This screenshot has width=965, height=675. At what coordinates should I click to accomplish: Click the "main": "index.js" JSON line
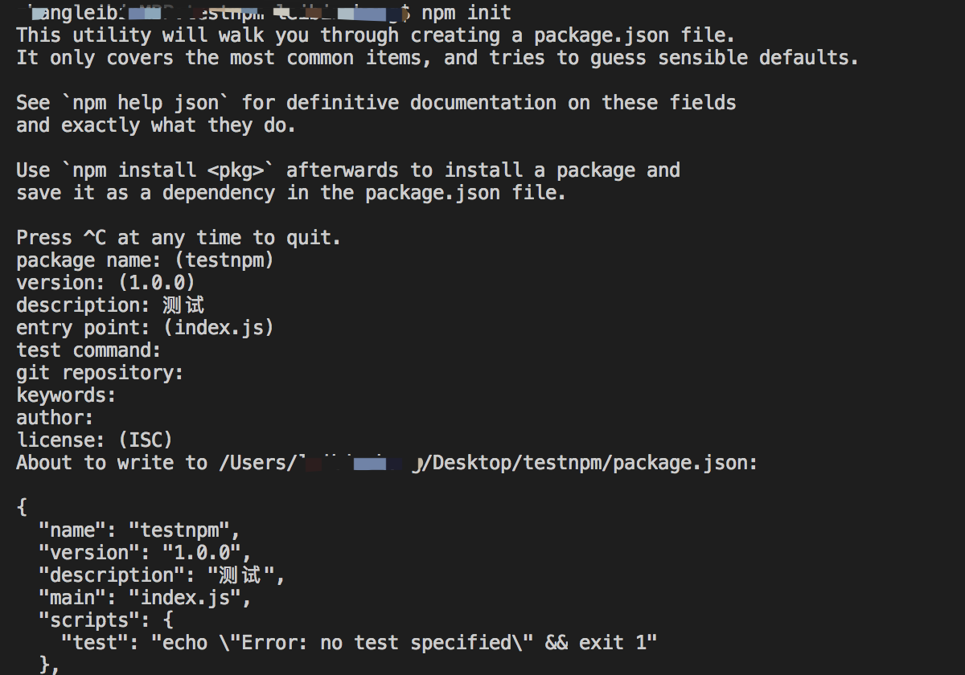146,598
